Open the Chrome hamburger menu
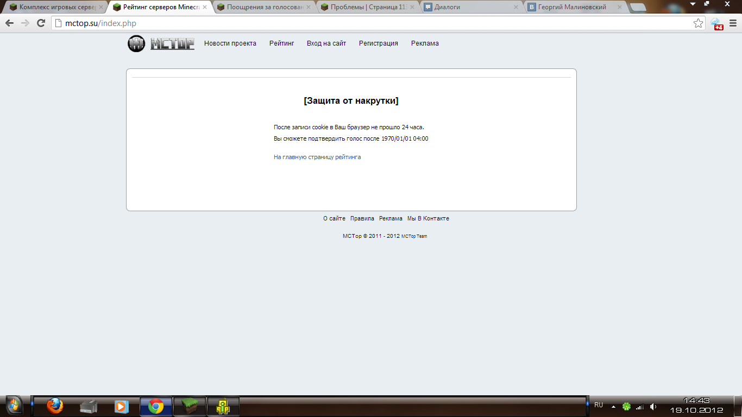This screenshot has width=742, height=417. click(x=733, y=23)
